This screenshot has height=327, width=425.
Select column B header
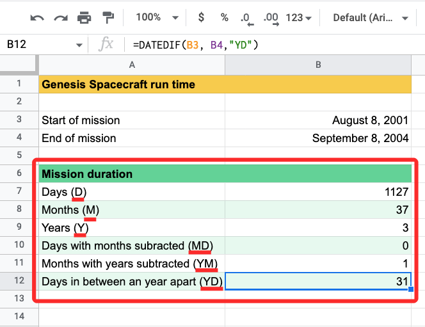click(x=317, y=65)
